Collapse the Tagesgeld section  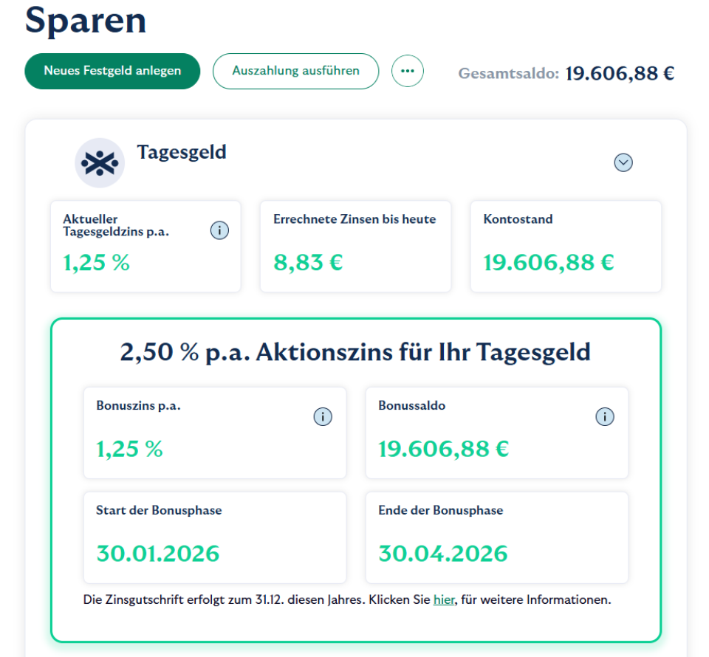click(623, 162)
